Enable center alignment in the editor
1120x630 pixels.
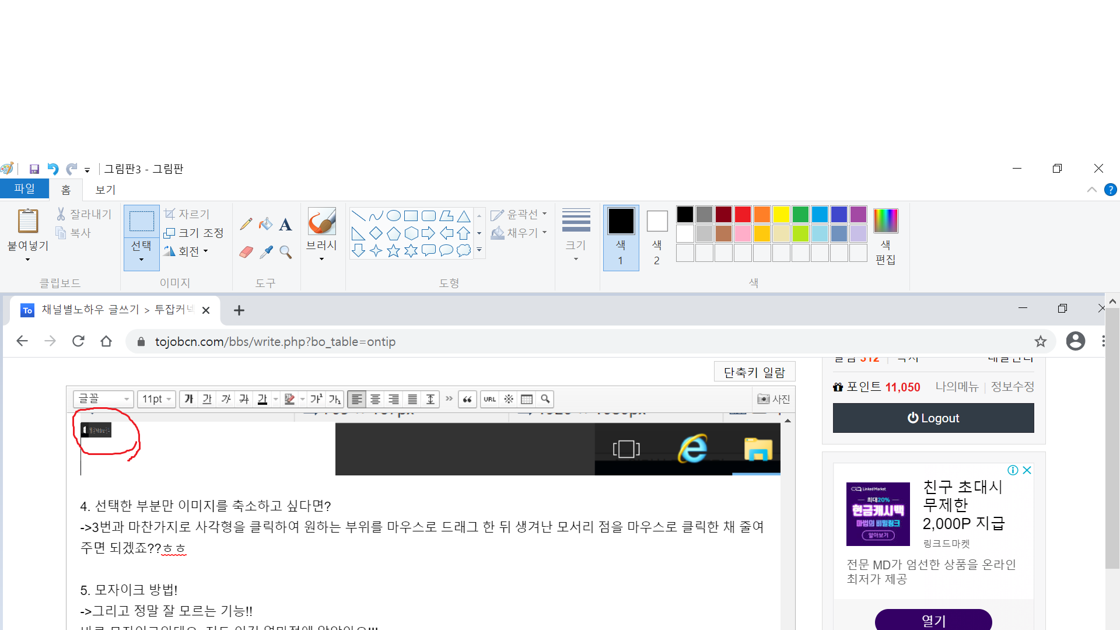coord(376,400)
